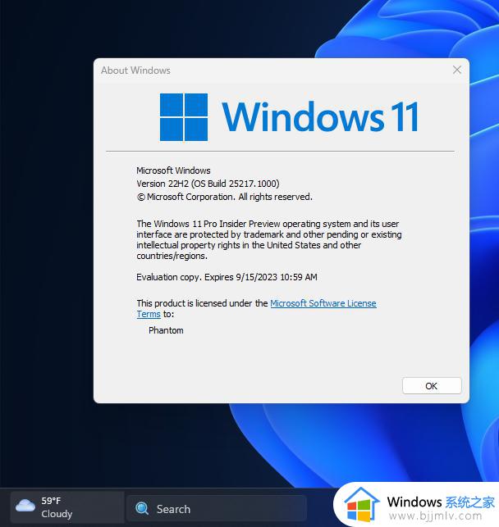Select the 'Version 22H2 (OS Build 25217.1000)' text

click(x=208, y=184)
